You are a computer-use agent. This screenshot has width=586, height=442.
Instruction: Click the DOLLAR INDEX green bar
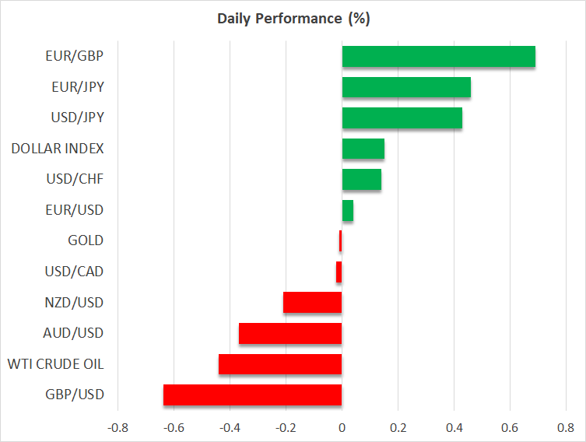point(363,149)
